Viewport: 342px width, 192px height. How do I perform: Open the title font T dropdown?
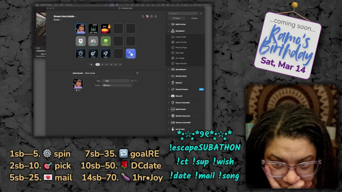tap(137, 81)
